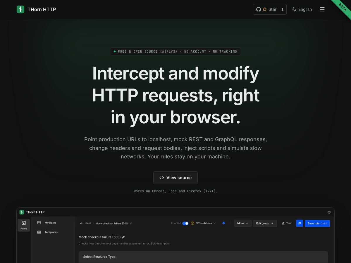Toggle the Enabled switch off
The image size is (351, 263).
click(185, 223)
